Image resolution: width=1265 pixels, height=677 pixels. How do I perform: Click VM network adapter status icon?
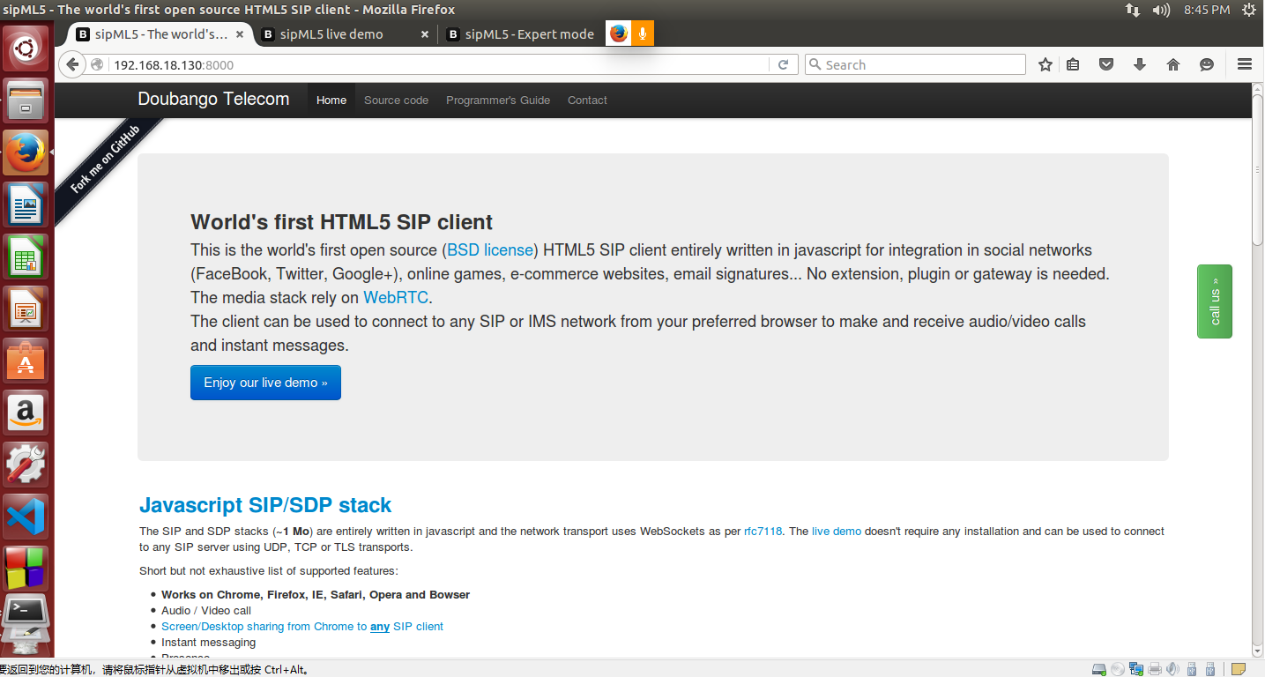pyautogui.click(x=1136, y=669)
